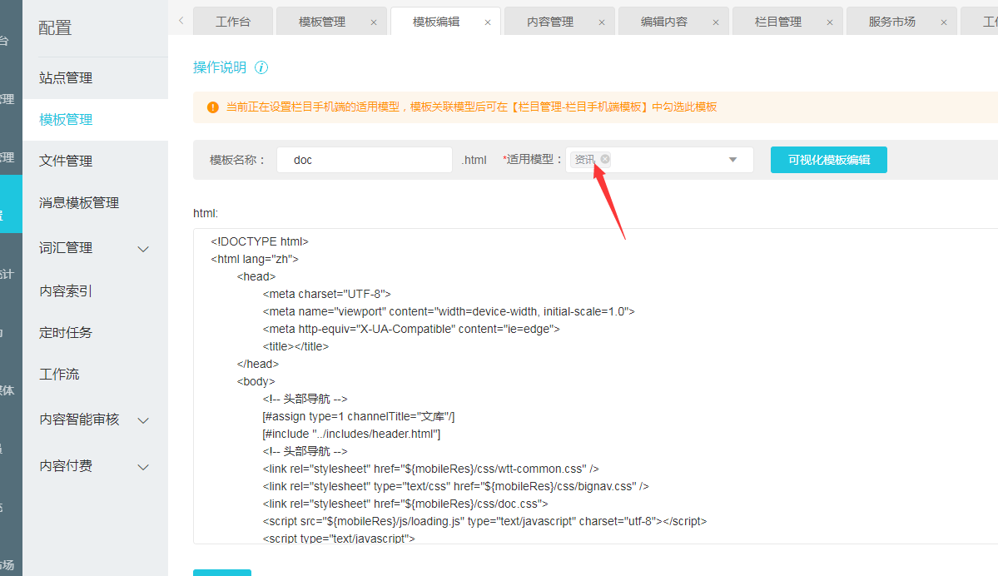Open 工作流 in the sidebar
The height and width of the screenshot is (576, 998).
click(x=96, y=375)
